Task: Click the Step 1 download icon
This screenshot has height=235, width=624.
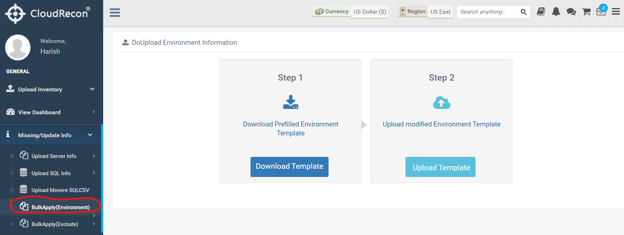Action: [x=290, y=102]
